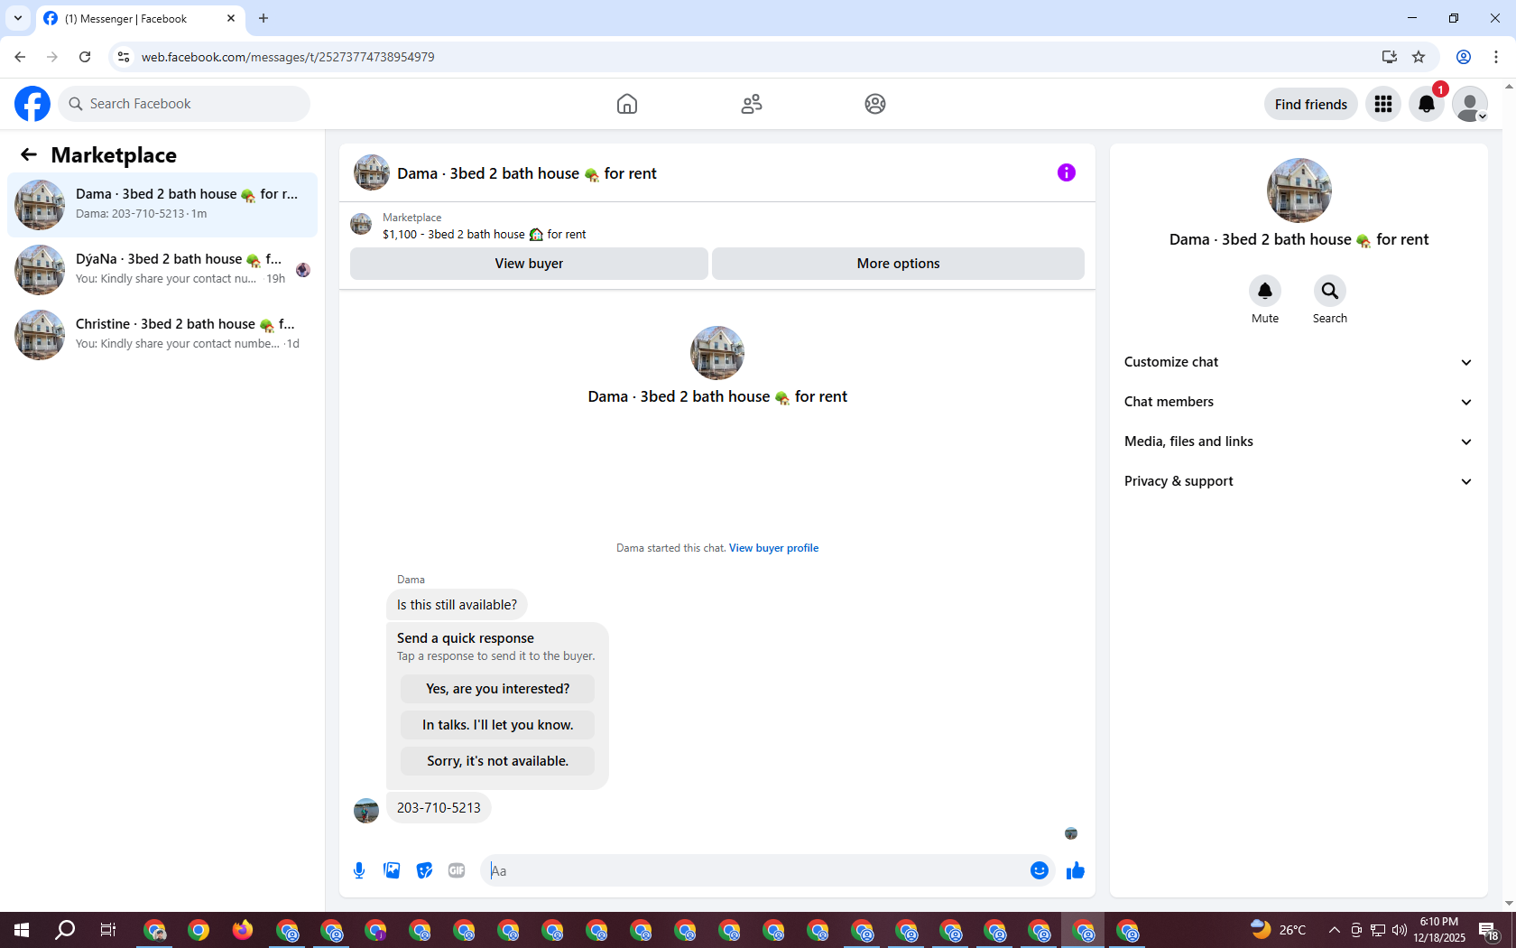The image size is (1516, 948).
Task: Open the GIF picker
Action: [457, 870]
